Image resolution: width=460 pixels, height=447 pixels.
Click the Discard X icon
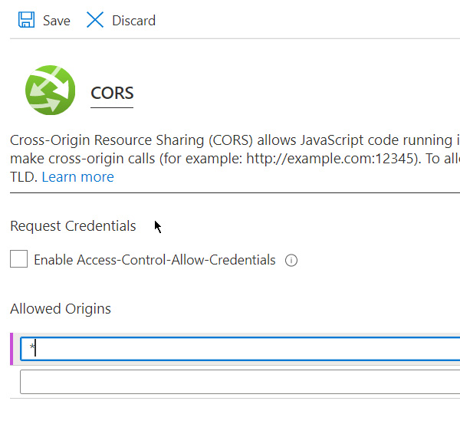coord(95,20)
